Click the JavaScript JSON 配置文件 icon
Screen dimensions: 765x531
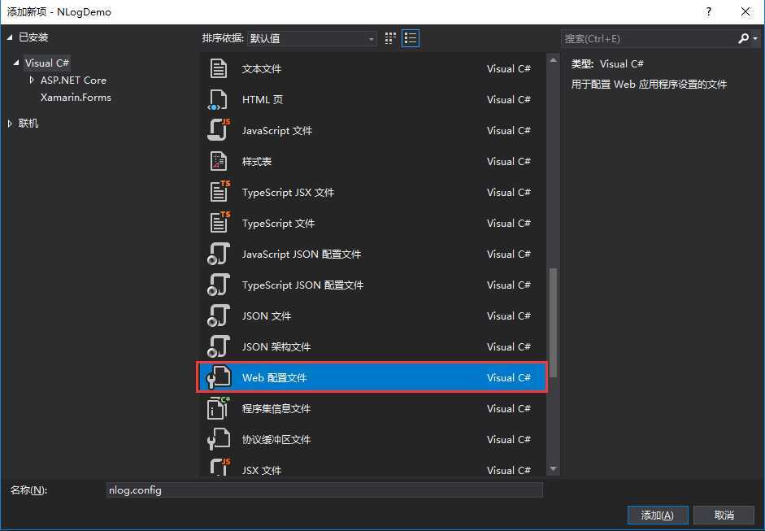218,255
